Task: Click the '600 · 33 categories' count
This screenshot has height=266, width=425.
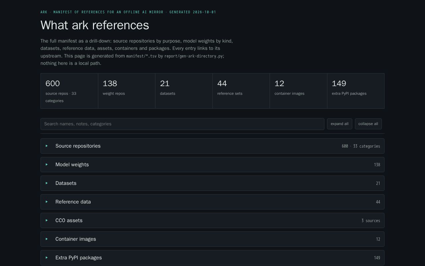Action: [361, 146]
